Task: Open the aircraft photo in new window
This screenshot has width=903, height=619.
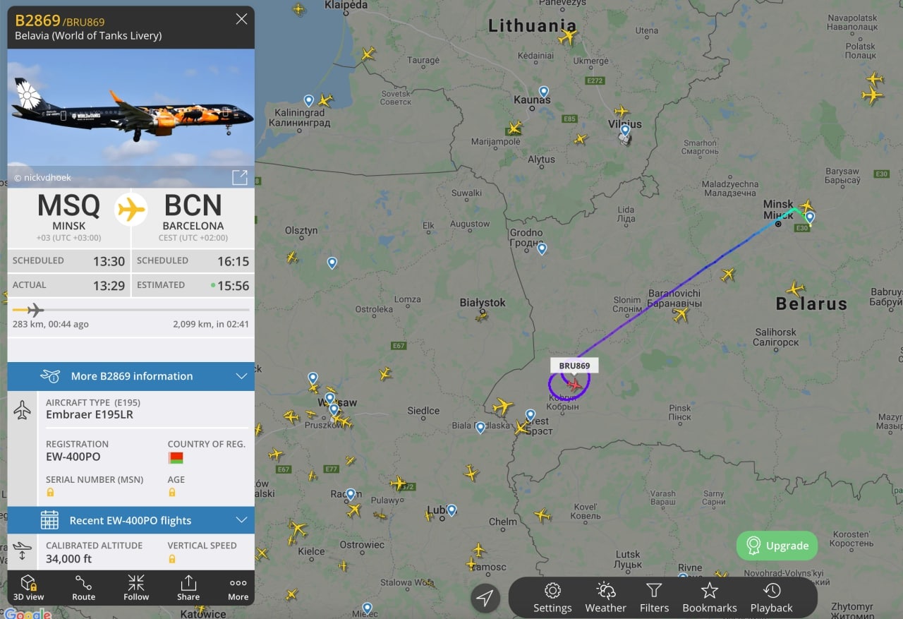Action: pos(239,176)
